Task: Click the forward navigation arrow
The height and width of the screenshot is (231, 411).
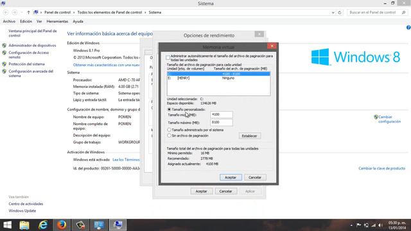Action: pyautogui.click(x=15, y=12)
